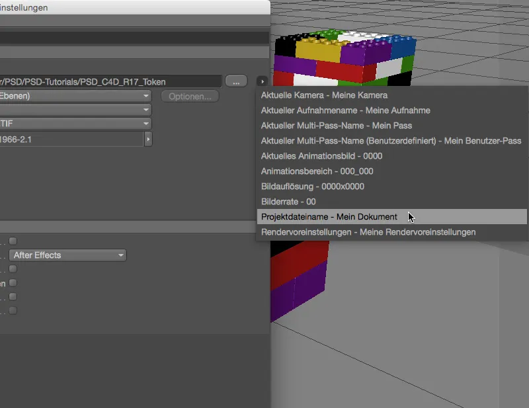Viewport: 529px width, 408px height.
Task: Click the greyed Optionen... button
Action: point(190,97)
